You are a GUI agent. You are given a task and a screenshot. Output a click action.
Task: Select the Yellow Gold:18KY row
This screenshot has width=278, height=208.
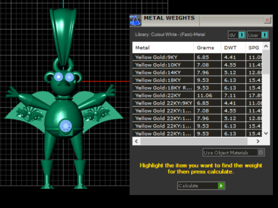pos(197,80)
